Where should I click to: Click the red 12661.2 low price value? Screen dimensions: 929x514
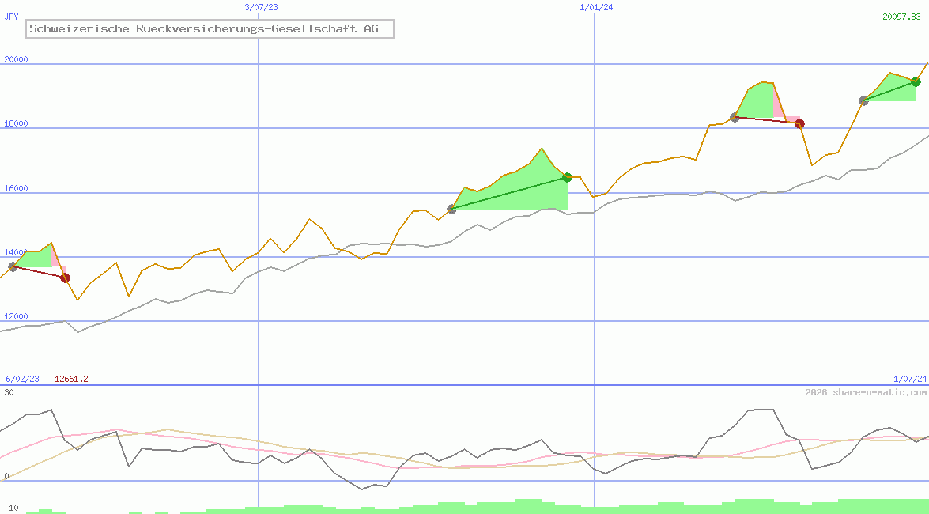coord(71,379)
